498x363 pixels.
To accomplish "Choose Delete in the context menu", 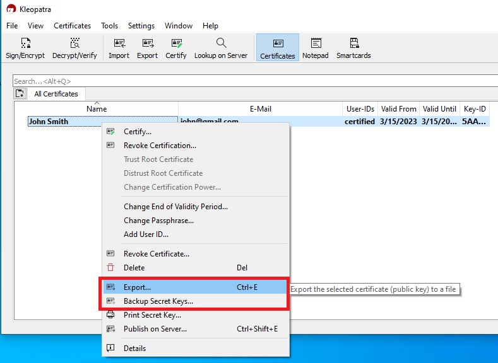I will point(196,268).
